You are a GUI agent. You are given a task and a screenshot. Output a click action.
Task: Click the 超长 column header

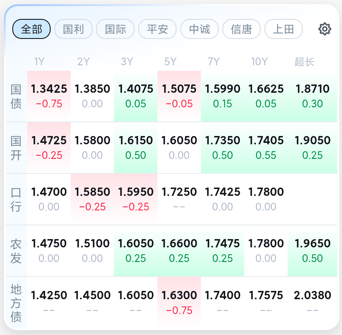304,62
